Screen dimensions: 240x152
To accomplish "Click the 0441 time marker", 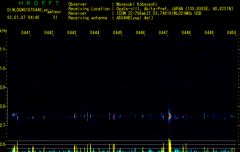I will click(x=26, y=33).
